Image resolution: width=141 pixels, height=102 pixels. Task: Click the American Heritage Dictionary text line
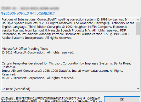[x=68, y=23]
